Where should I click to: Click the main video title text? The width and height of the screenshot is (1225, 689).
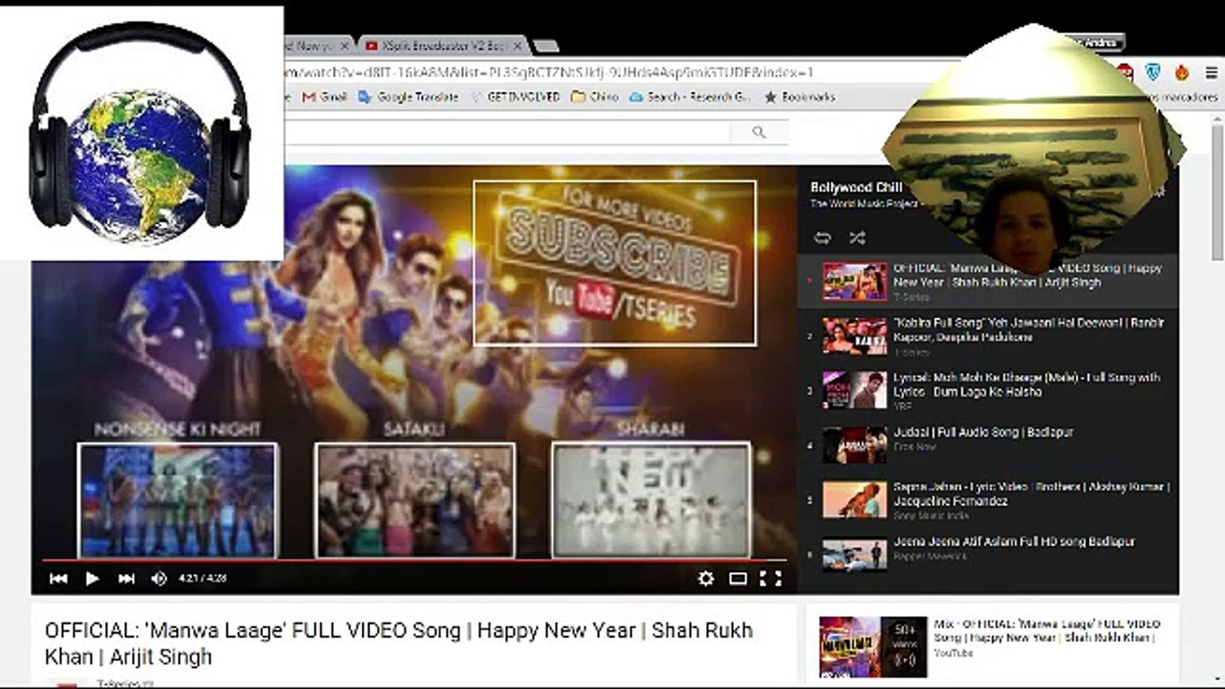(x=399, y=643)
